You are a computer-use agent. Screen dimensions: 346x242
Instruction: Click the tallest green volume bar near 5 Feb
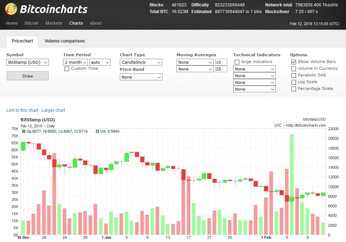292,184
